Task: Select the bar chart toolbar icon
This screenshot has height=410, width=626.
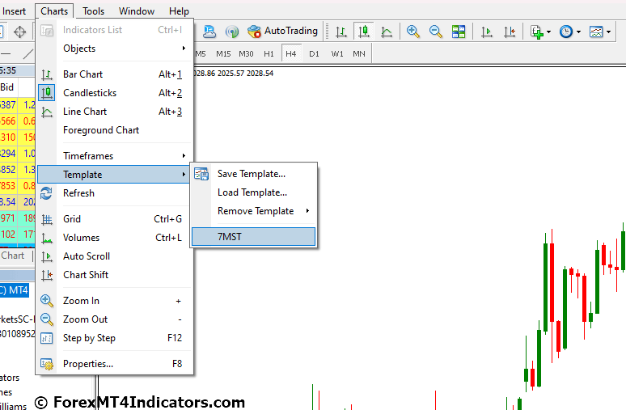Action: pos(341,32)
